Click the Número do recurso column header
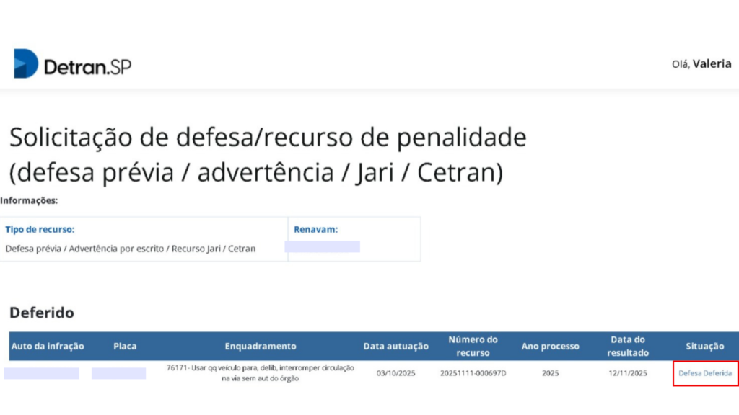This screenshot has width=739, height=415. pyautogui.click(x=473, y=346)
